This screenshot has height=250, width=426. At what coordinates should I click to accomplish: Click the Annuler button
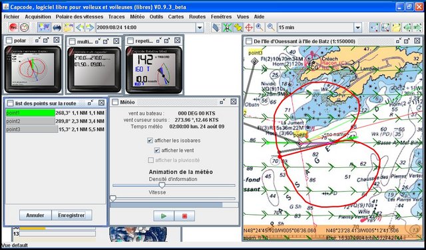[x=35, y=216]
